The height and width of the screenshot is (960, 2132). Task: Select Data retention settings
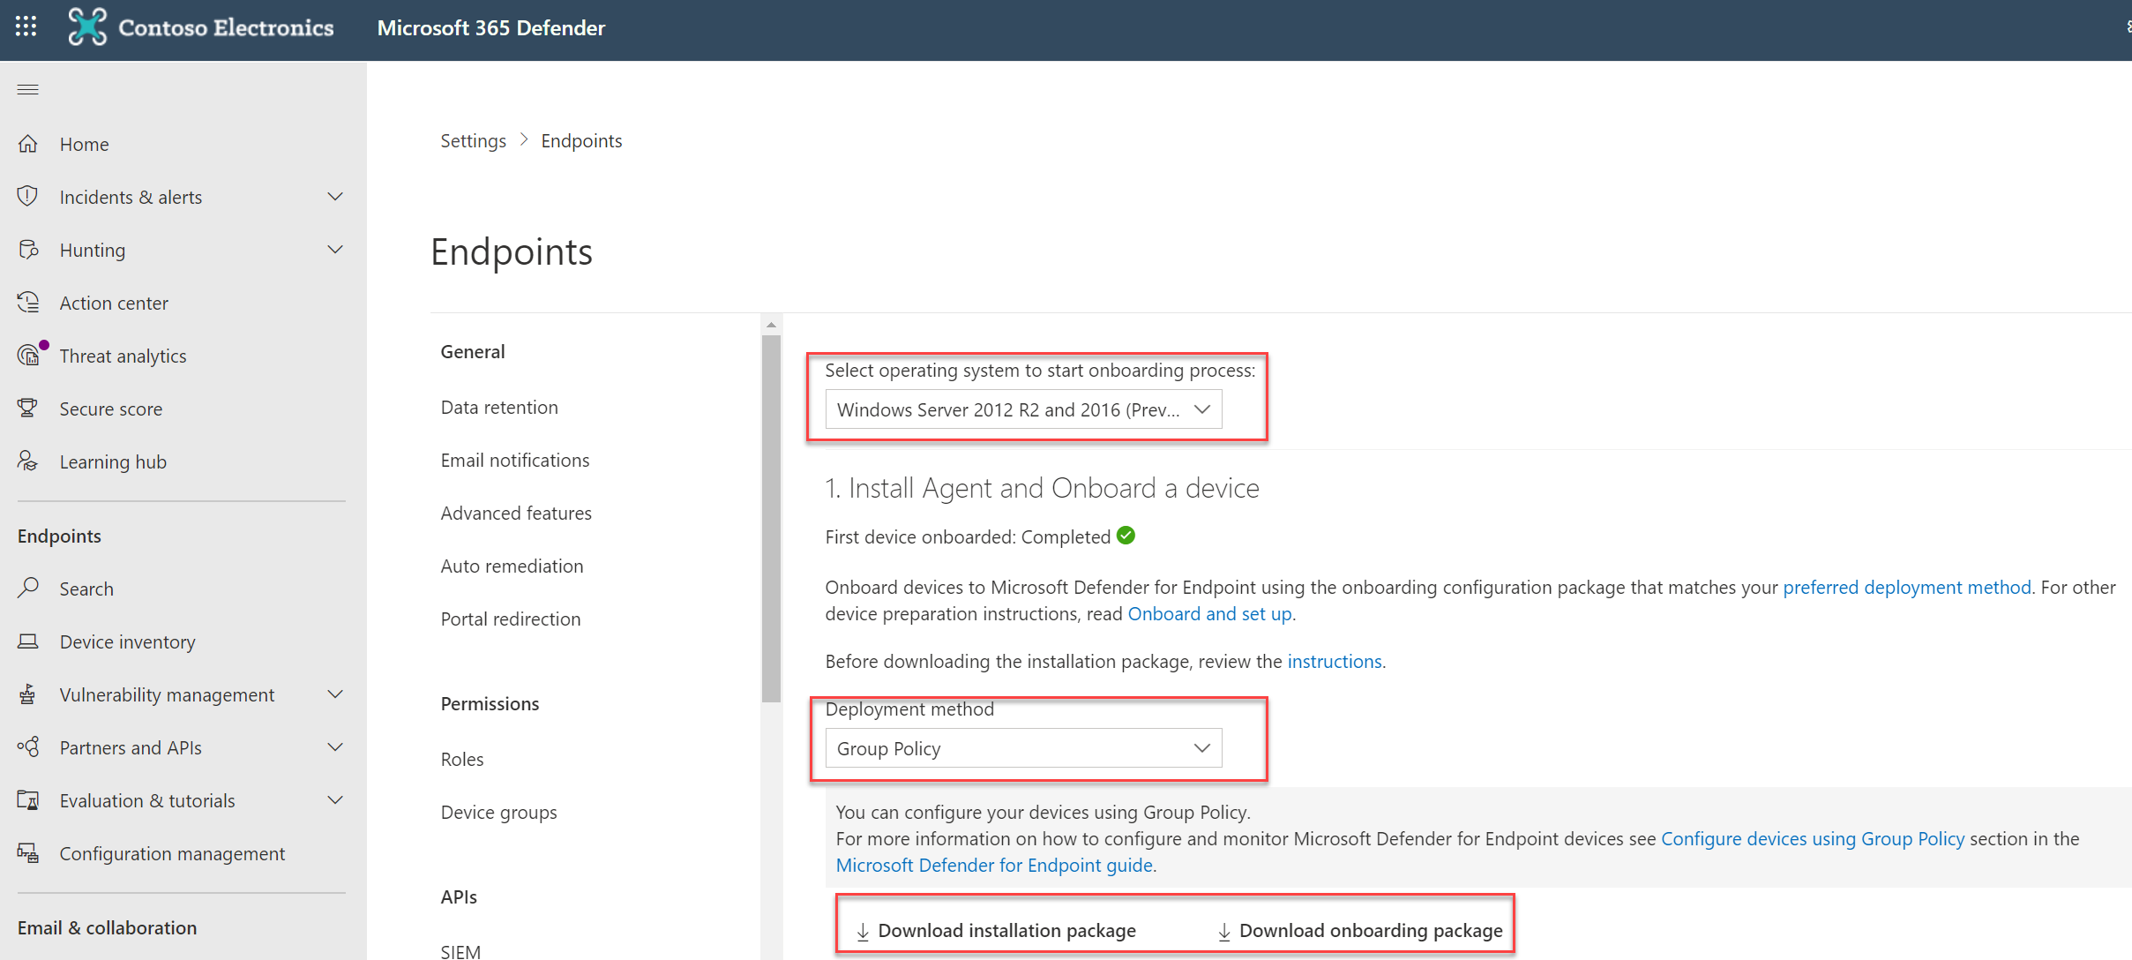click(x=499, y=407)
